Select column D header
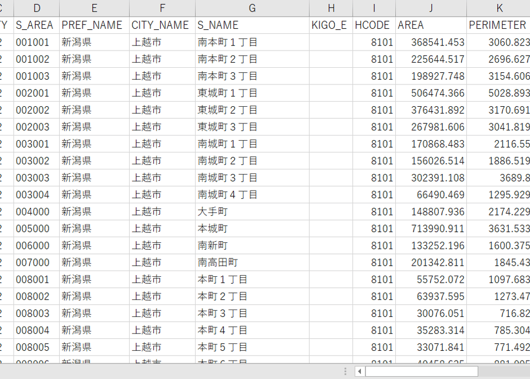Screen dimensions: 530x379 37,8
